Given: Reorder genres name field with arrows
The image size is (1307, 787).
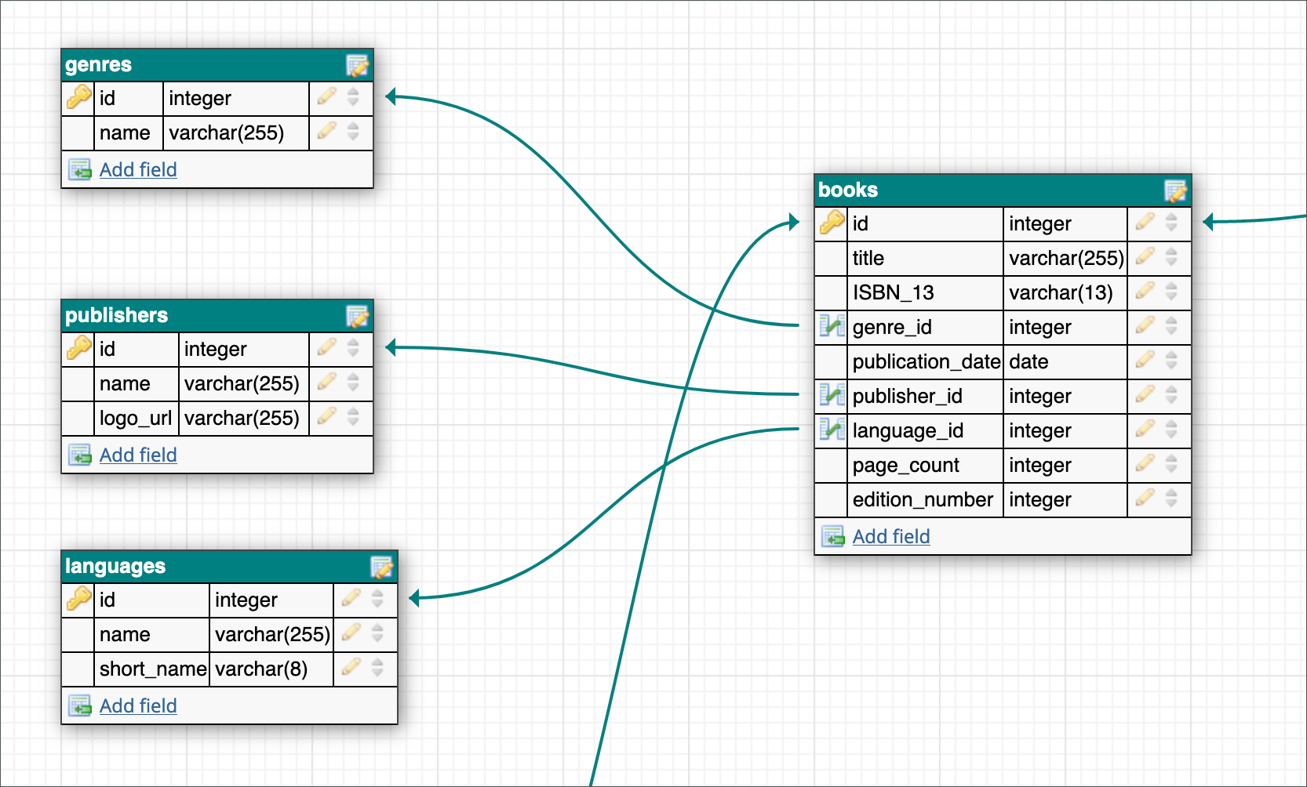Looking at the screenshot, I should [353, 132].
